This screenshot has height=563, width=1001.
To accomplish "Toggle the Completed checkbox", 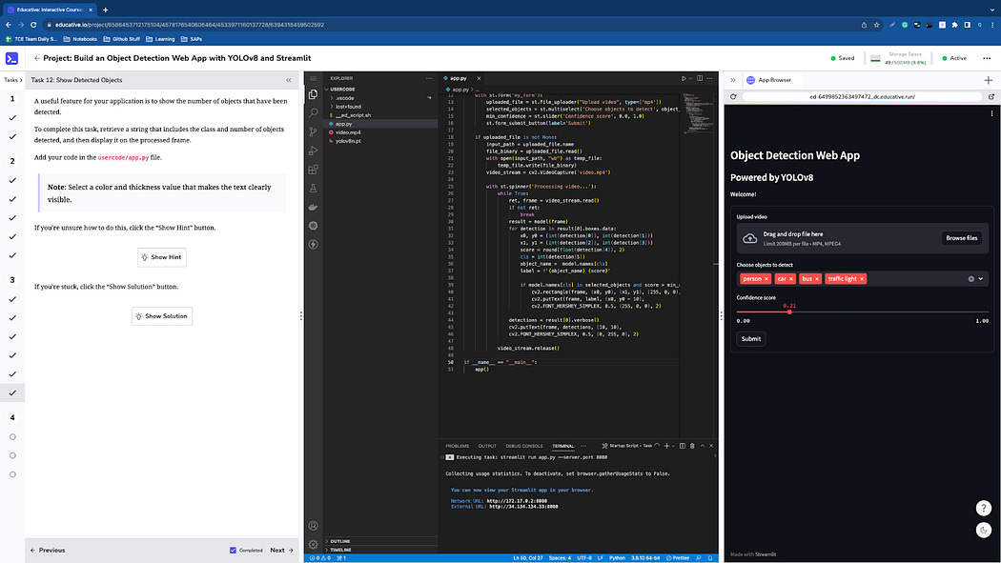I will pos(233,551).
